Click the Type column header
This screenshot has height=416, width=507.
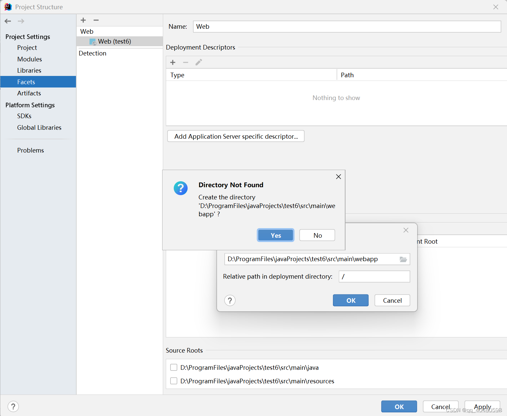pos(251,75)
